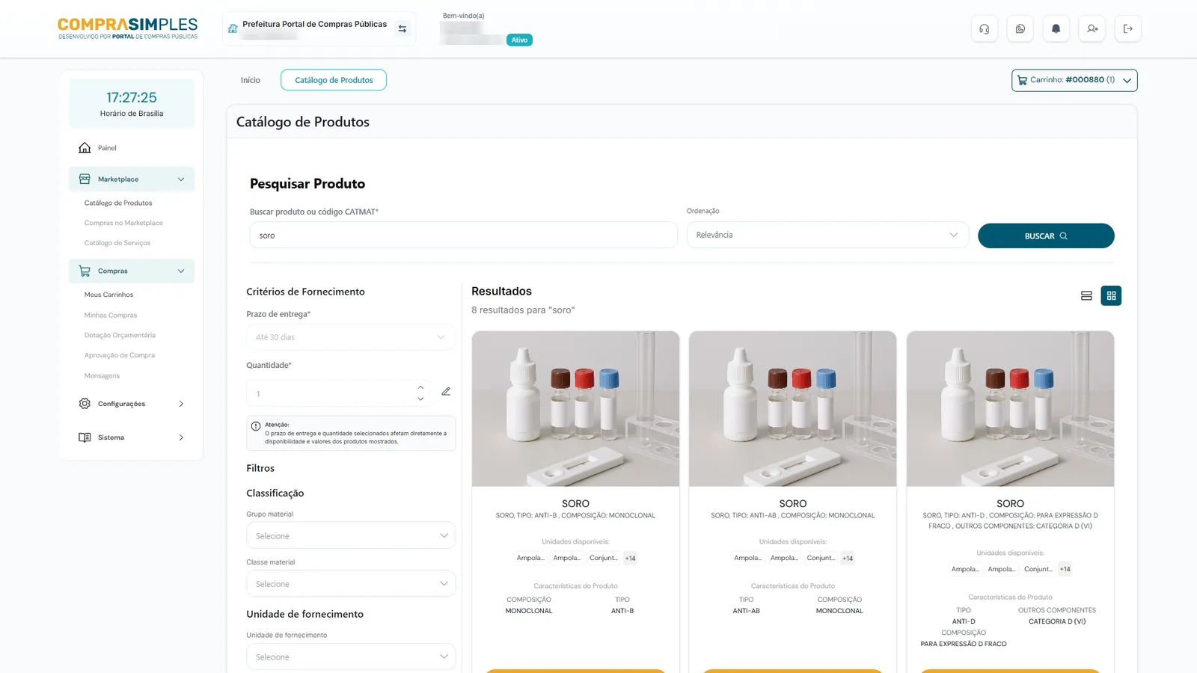Click the pencil edit icon beside Quantidade
1197x673 pixels.
click(x=446, y=392)
